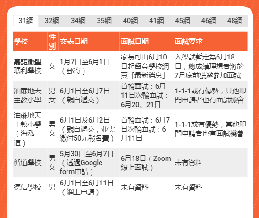Open the 40網 tab

pyautogui.click(x=130, y=21)
